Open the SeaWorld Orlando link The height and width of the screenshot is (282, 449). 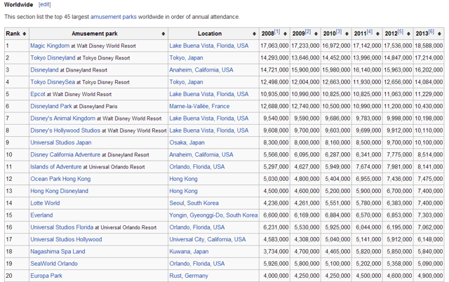54,264
